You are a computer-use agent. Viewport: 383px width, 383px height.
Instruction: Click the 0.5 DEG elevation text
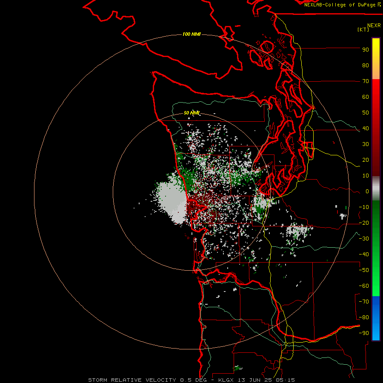[x=193, y=380]
